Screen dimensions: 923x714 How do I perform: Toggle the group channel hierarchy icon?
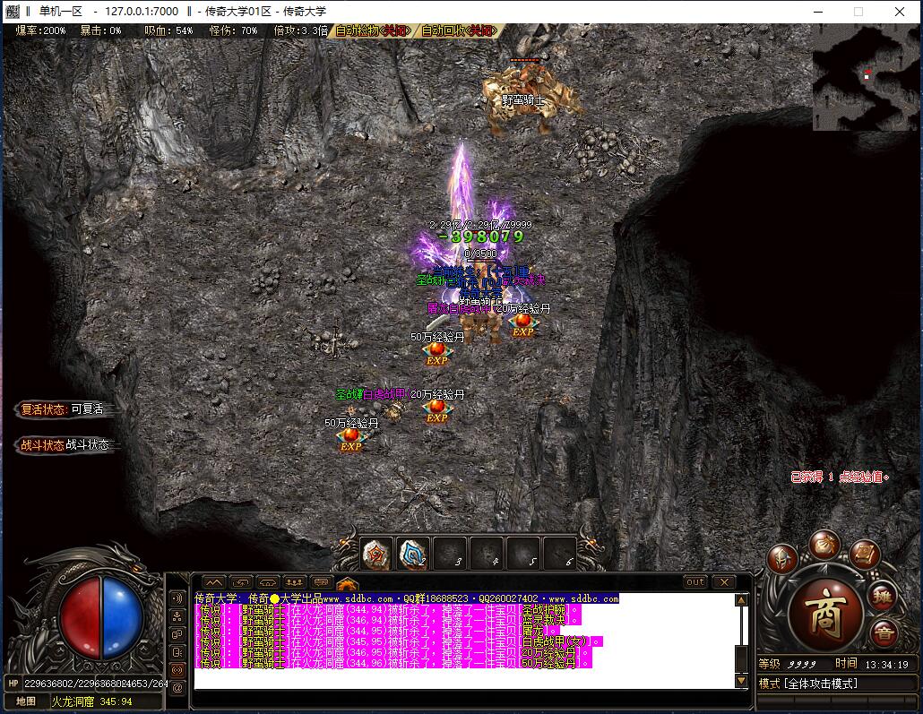(x=177, y=616)
